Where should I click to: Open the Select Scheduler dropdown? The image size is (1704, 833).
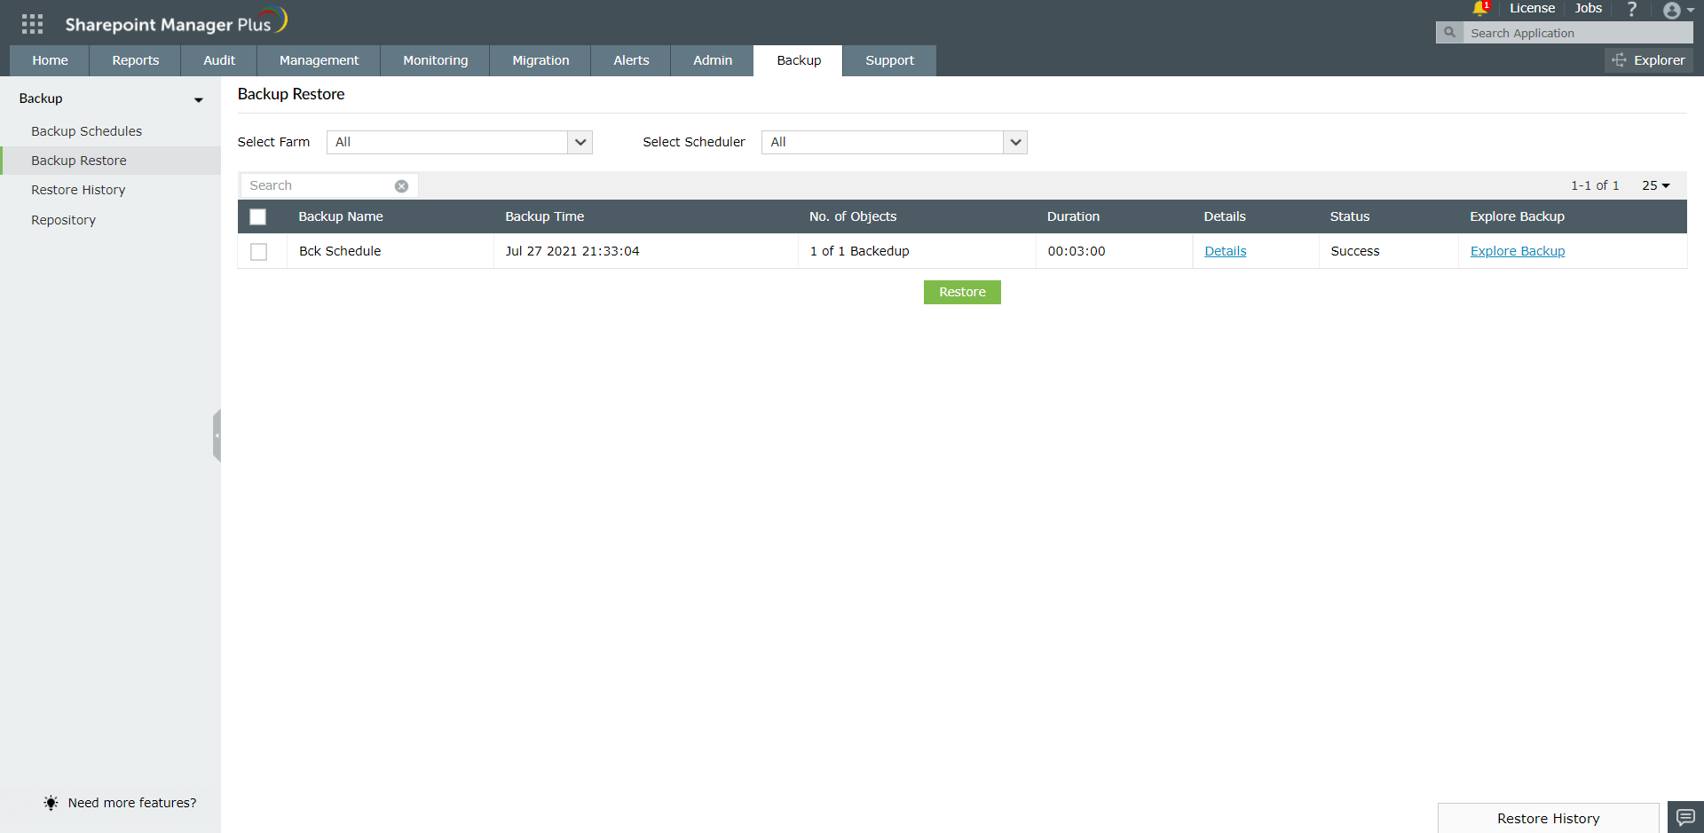point(1014,142)
